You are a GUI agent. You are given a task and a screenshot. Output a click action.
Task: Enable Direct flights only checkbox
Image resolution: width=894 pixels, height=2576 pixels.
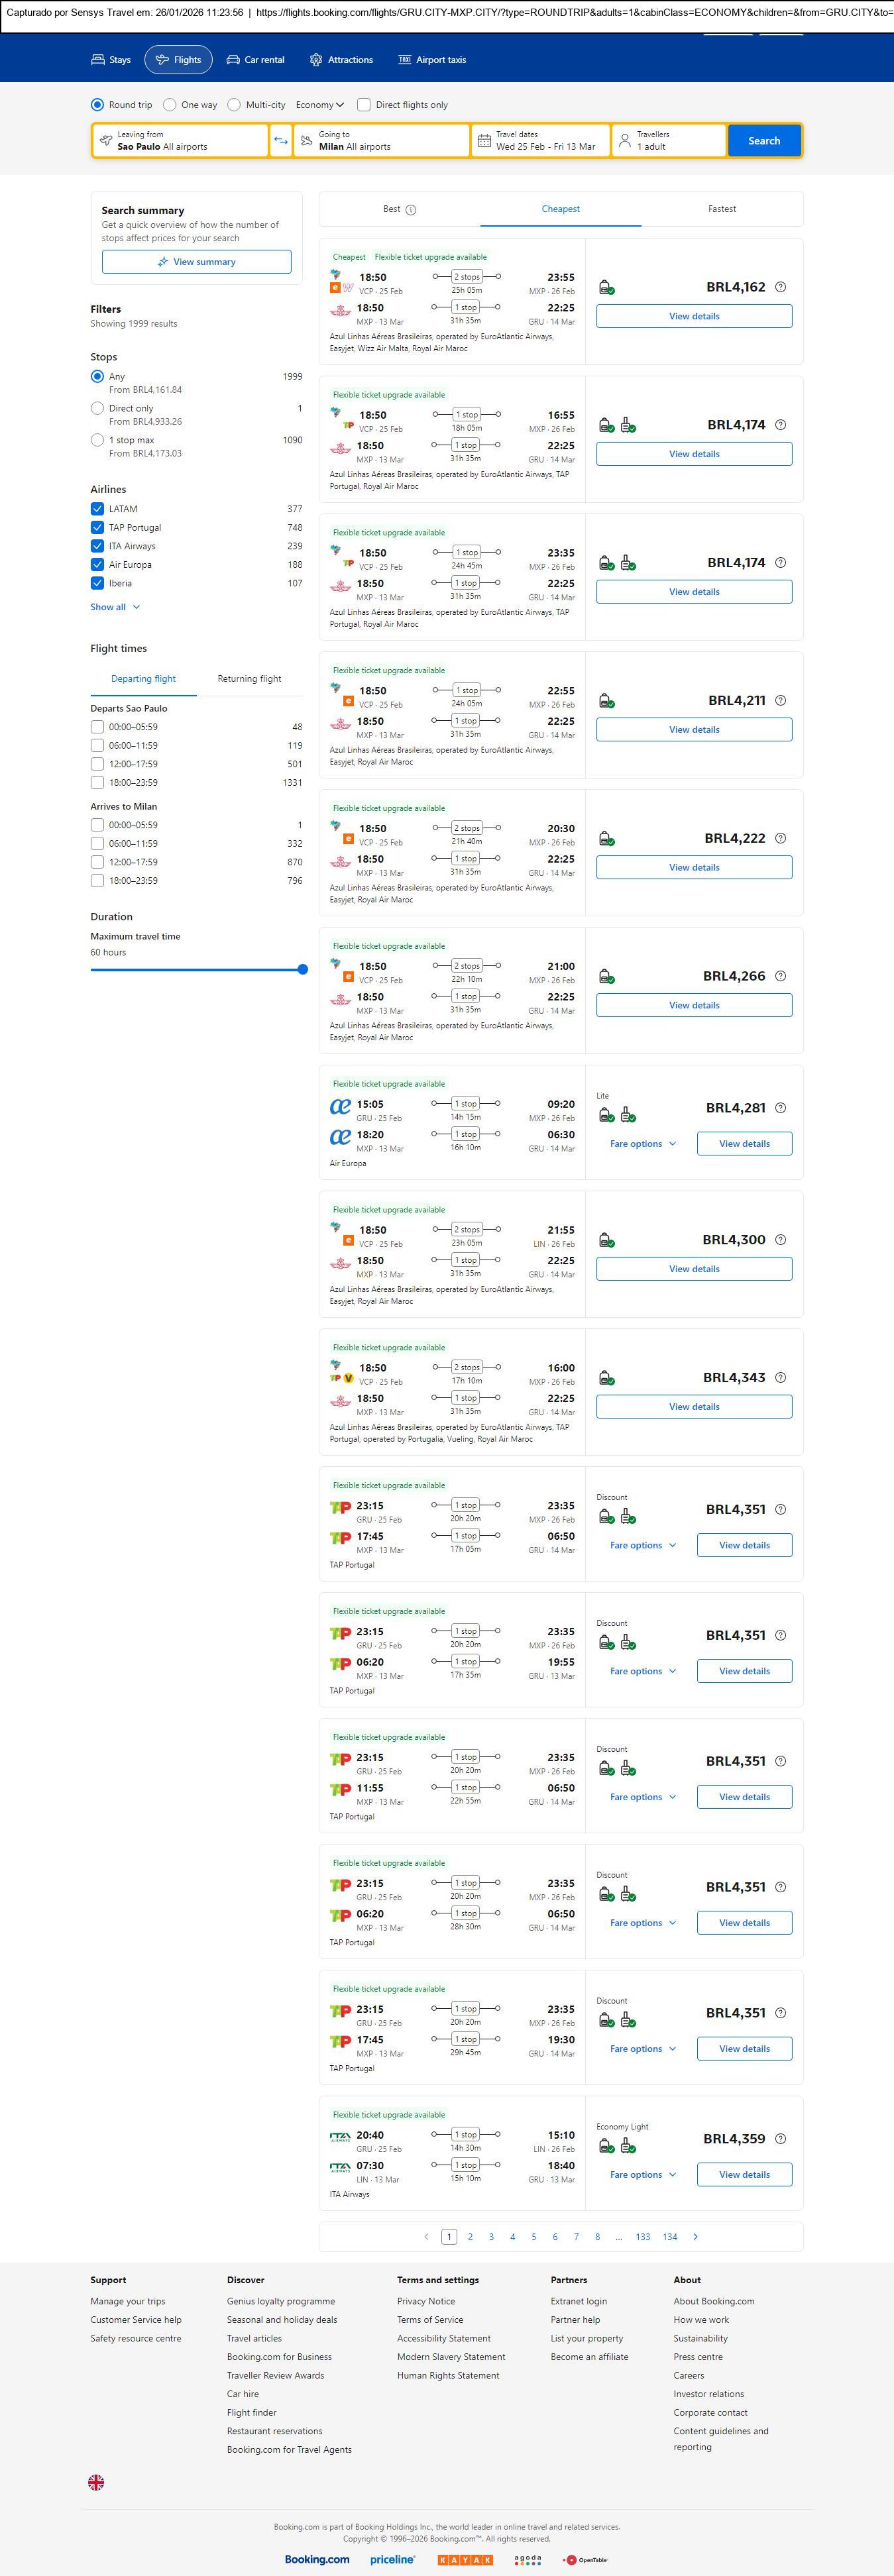click(364, 105)
